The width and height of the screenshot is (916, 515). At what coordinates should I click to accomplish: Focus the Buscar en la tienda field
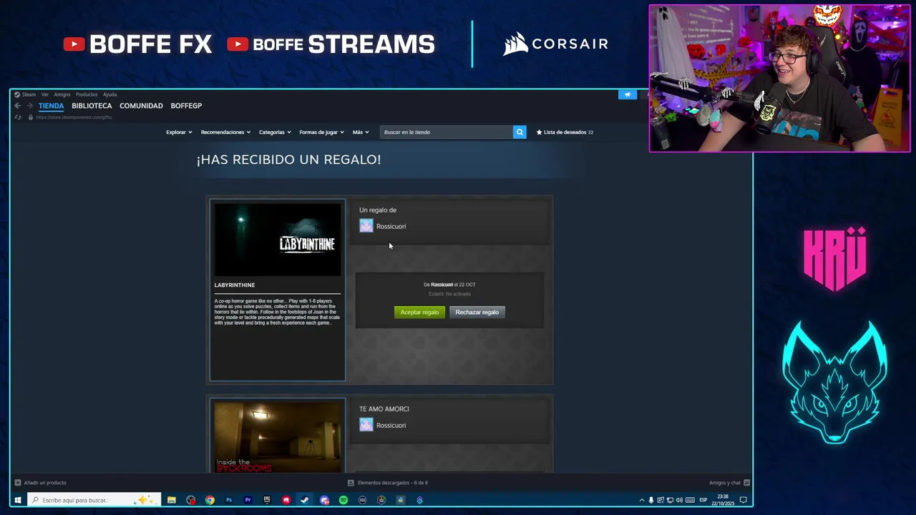pos(446,132)
